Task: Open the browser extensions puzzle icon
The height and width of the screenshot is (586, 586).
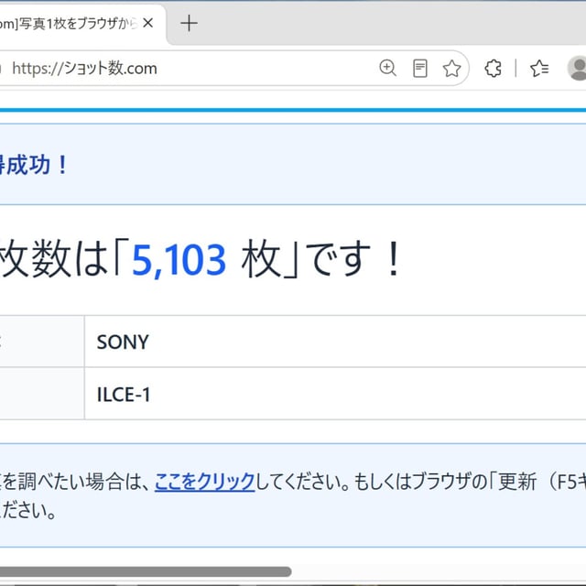Action: 493,69
